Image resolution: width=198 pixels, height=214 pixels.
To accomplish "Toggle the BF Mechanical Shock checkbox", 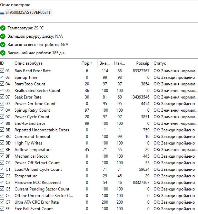I will pyautogui.click(x=2, y=156).
